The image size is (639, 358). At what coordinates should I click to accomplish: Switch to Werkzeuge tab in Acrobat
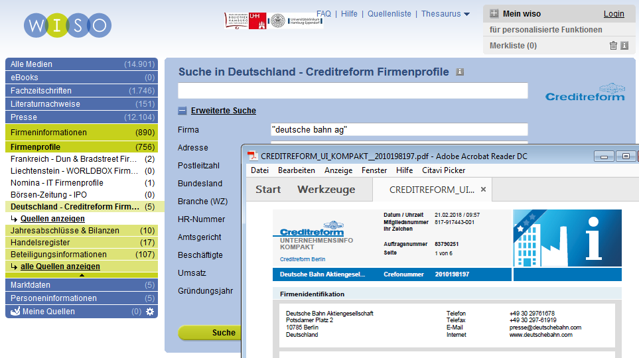coord(326,190)
